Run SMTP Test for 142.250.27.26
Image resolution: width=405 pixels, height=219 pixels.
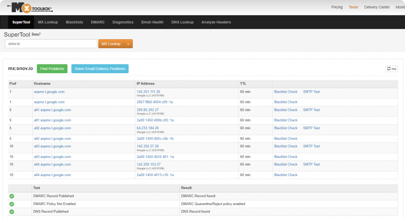[311, 146]
